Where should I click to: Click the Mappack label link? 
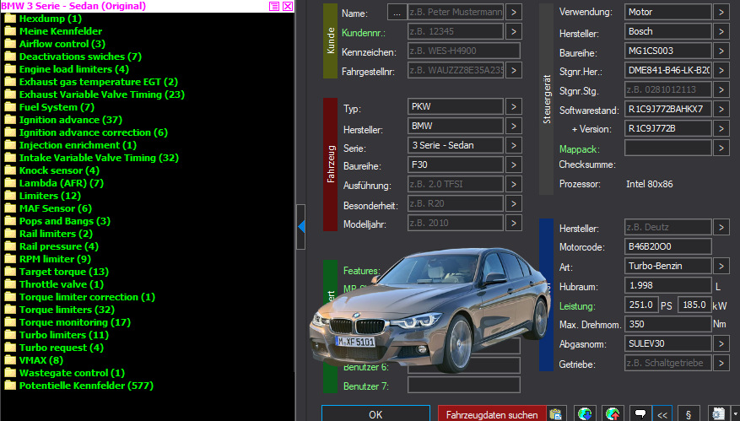579,149
